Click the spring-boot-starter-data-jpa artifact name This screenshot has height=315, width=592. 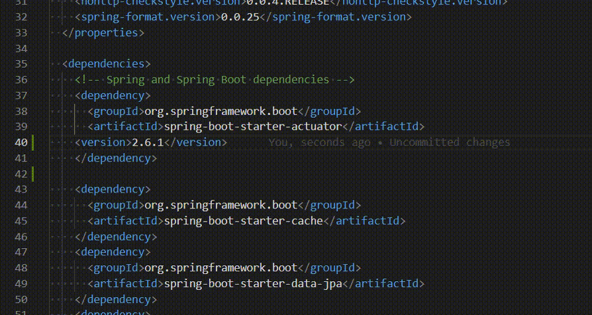pos(253,283)
